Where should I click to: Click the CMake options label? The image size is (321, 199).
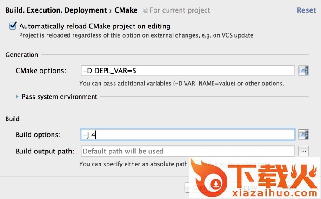(41, 71)
